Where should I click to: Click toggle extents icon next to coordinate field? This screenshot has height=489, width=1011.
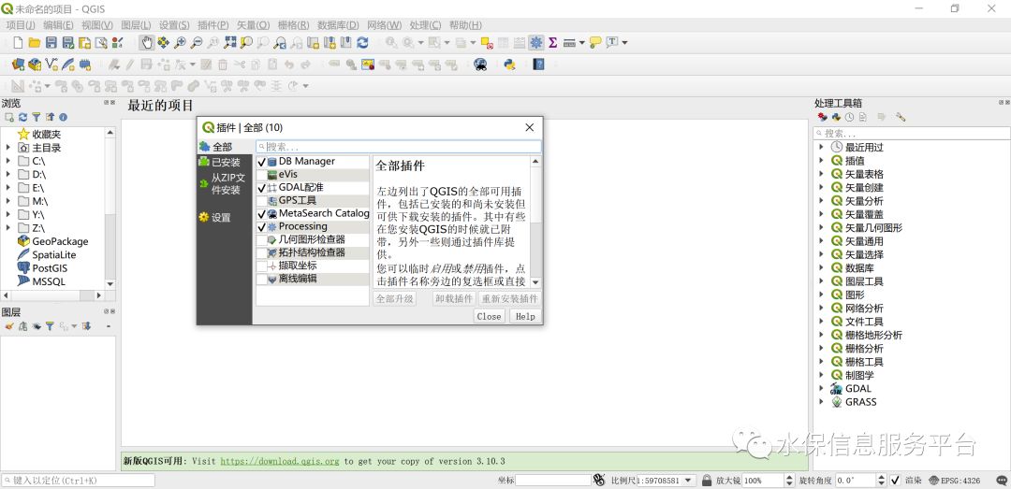click(x=600, y=480)
